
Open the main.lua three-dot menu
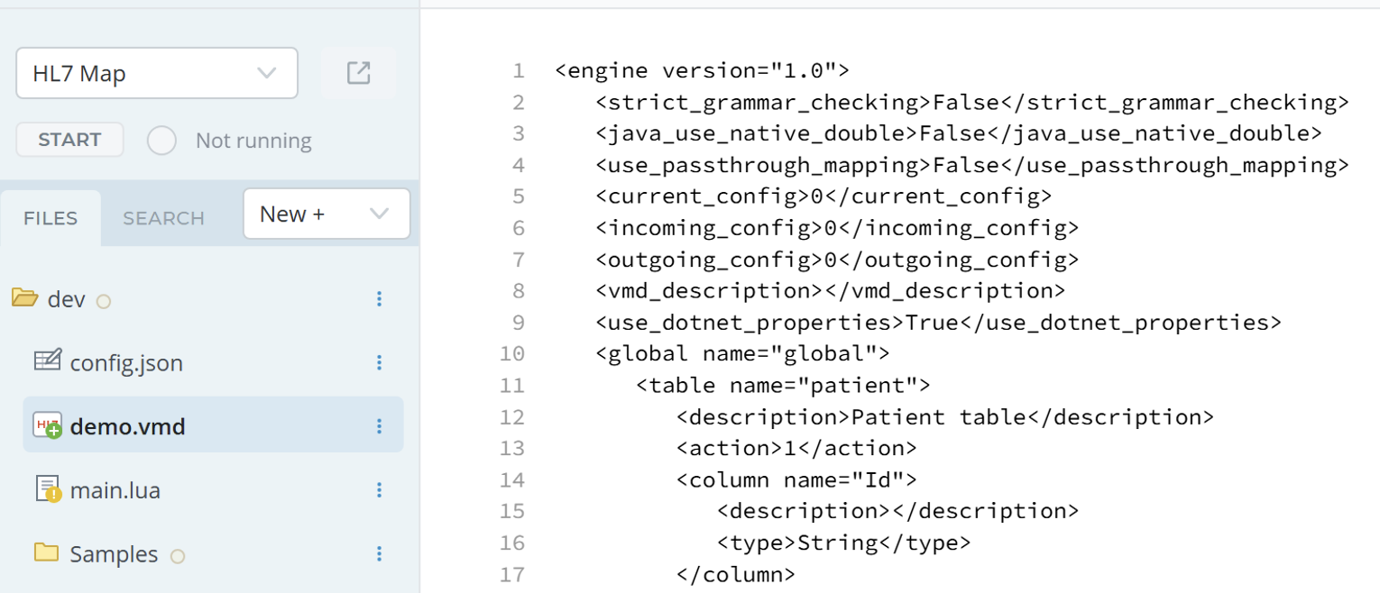(x=380, y=489)
